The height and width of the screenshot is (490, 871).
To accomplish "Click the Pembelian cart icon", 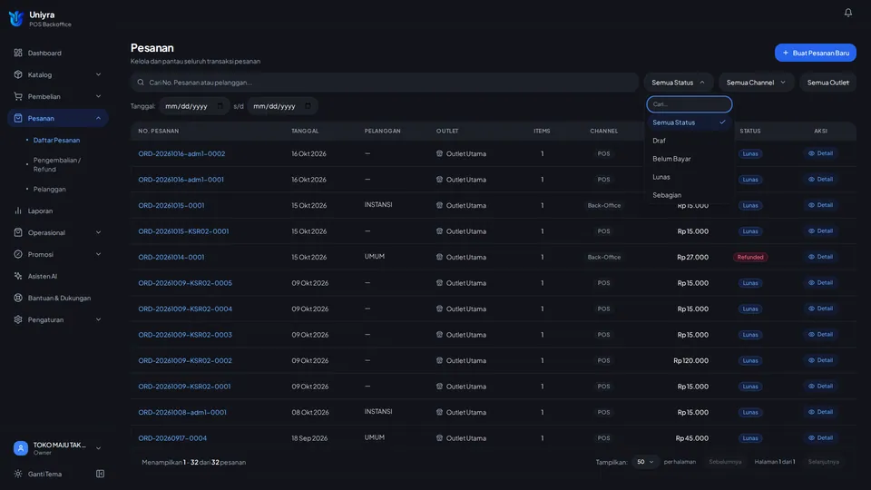I will 18,96.
